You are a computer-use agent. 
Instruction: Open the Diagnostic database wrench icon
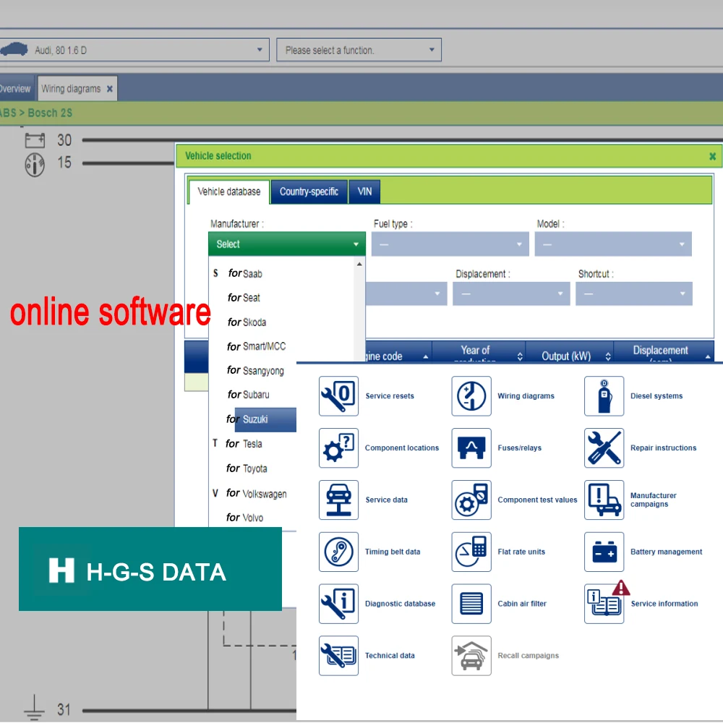[x=338, y=604]
